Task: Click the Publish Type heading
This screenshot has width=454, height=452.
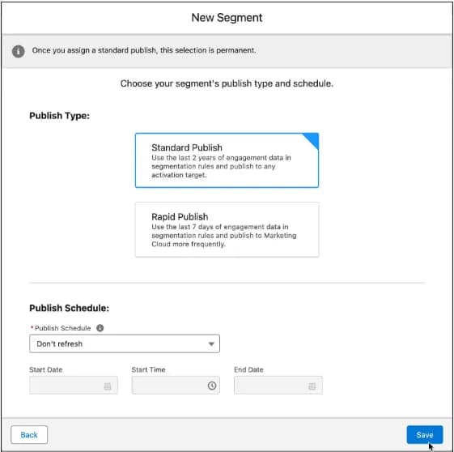Action: [x=59, y=116]
